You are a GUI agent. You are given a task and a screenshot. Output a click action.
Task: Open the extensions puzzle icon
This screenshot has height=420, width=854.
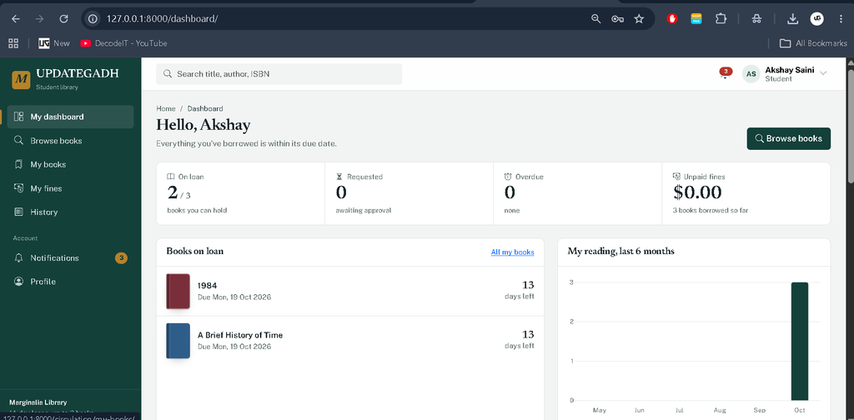pyautogui.click(x=721, y=19)
